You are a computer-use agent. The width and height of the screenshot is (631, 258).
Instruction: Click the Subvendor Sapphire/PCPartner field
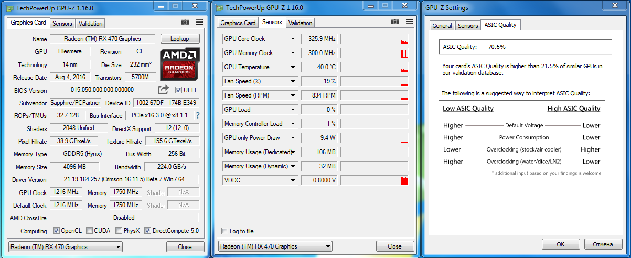(x=76, y=103)
